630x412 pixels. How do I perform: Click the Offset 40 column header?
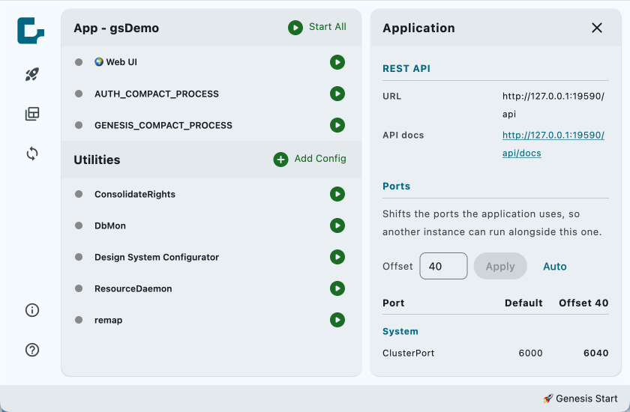[583, 303]
